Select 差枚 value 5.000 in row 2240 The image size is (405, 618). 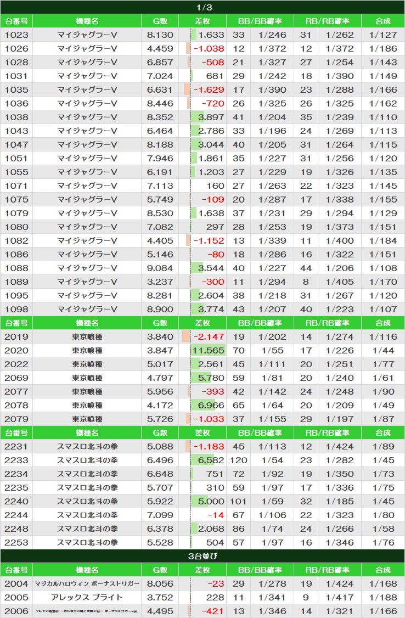click(x=211, y=502)
